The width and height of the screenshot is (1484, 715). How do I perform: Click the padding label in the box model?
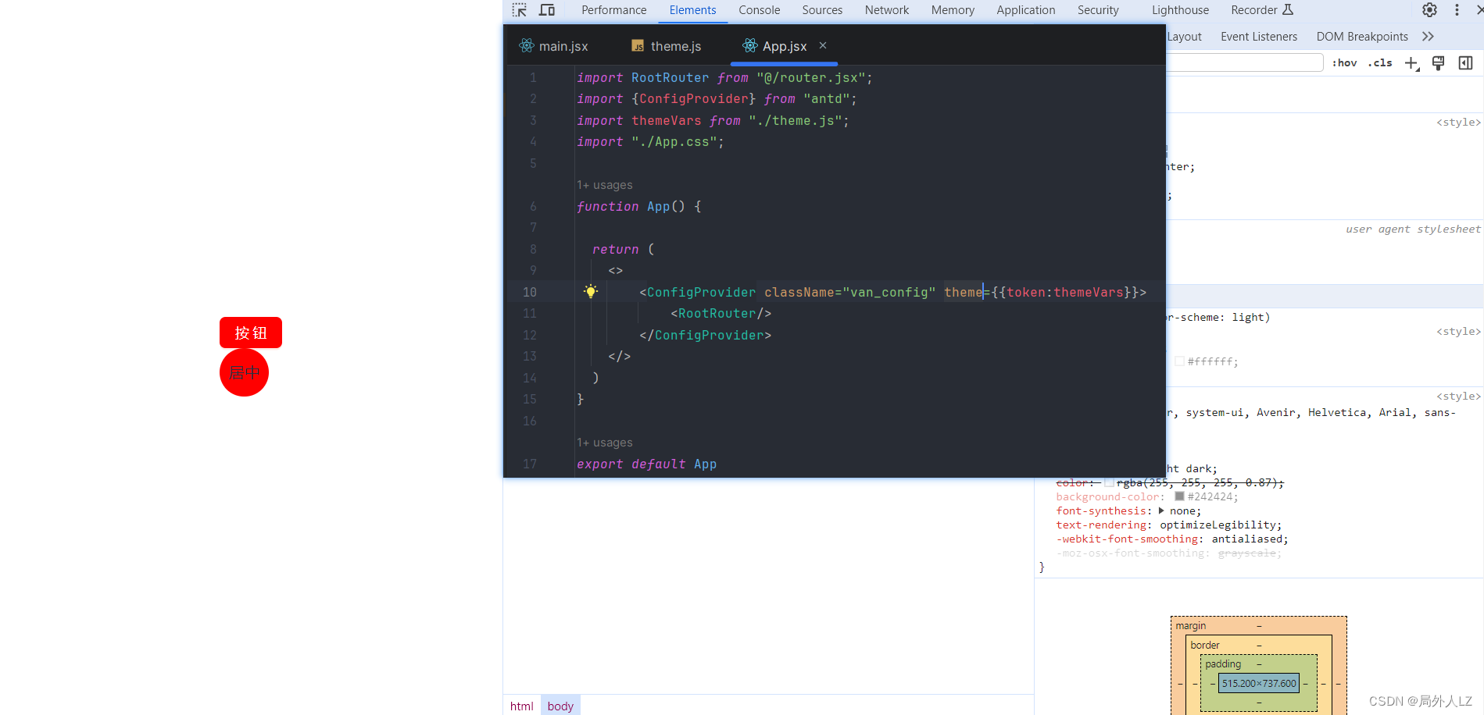(1223, 664)
